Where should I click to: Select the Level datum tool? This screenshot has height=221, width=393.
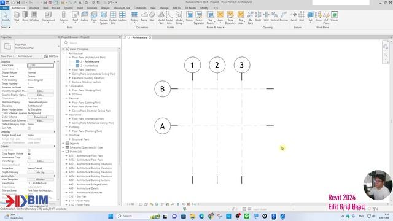pyautogui.click(x=294, y=17)
